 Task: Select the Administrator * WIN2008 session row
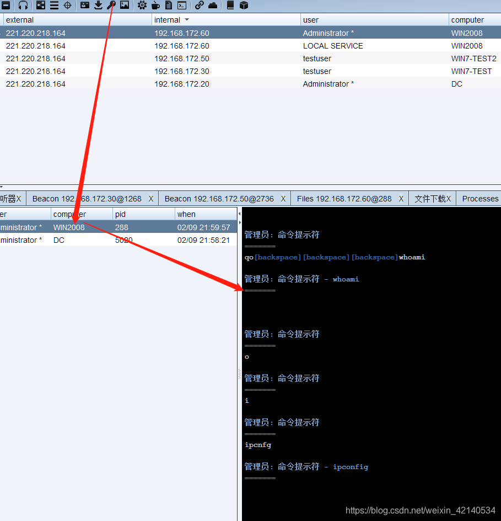point(250,33)
